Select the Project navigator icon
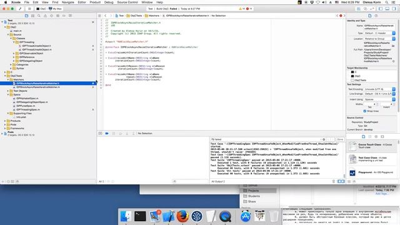Image resolution: width=400 pixels, height=225 pixels. [x=26, y=16]
